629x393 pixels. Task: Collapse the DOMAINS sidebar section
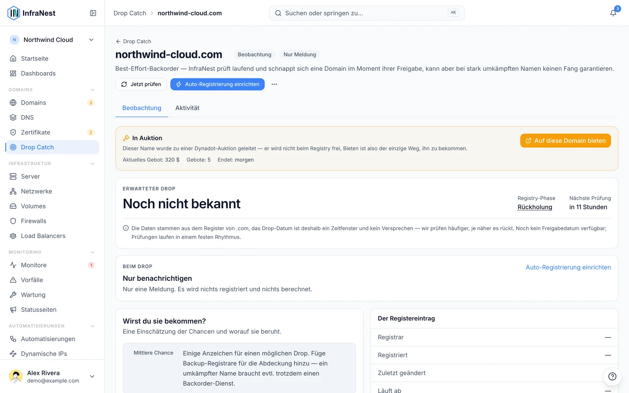pyautogui.click(x=93, y=90)
